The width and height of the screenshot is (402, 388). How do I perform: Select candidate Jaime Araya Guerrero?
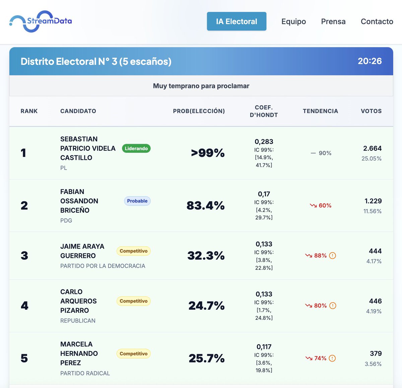click(82, 251)
